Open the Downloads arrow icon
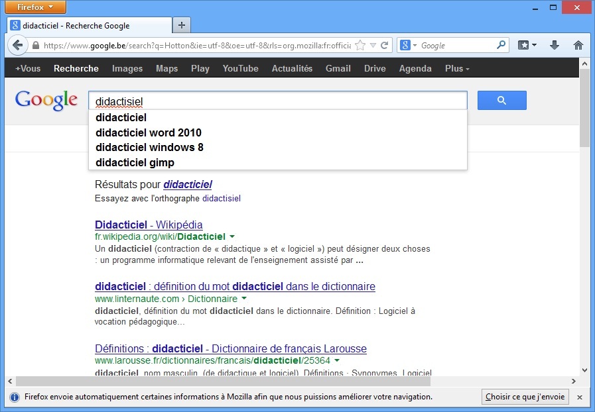This screenshot has width=595, height=412. [x=555, y=46]
